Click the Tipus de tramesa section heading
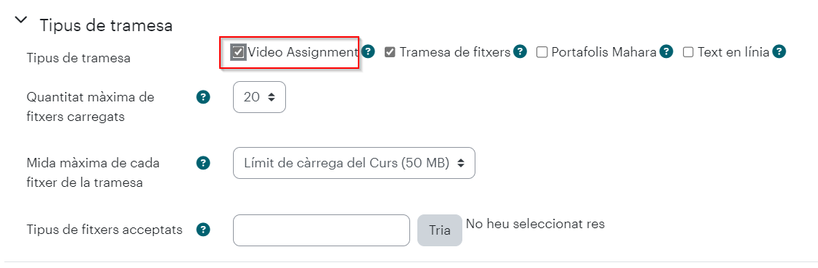818x268 pixels. click(107, 25)
